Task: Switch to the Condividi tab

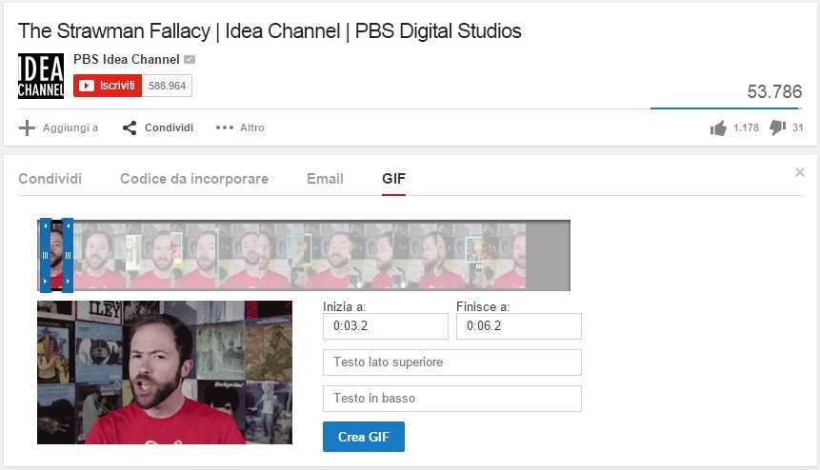Action: point(50,179)
